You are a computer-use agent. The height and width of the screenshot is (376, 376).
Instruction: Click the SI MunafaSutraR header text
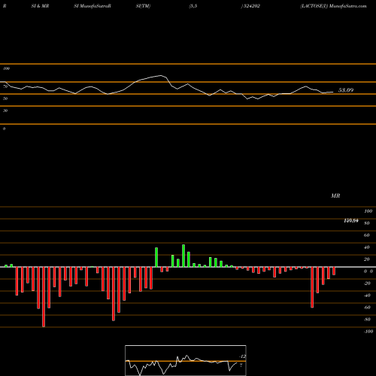[92, 6]
